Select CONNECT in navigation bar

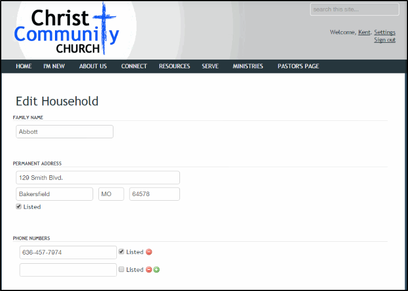(x=134, y=67)
